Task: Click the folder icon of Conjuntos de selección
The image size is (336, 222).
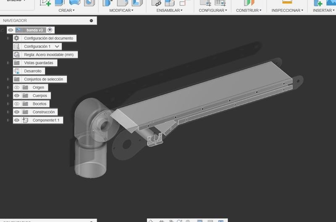Action: click(17, 79)
